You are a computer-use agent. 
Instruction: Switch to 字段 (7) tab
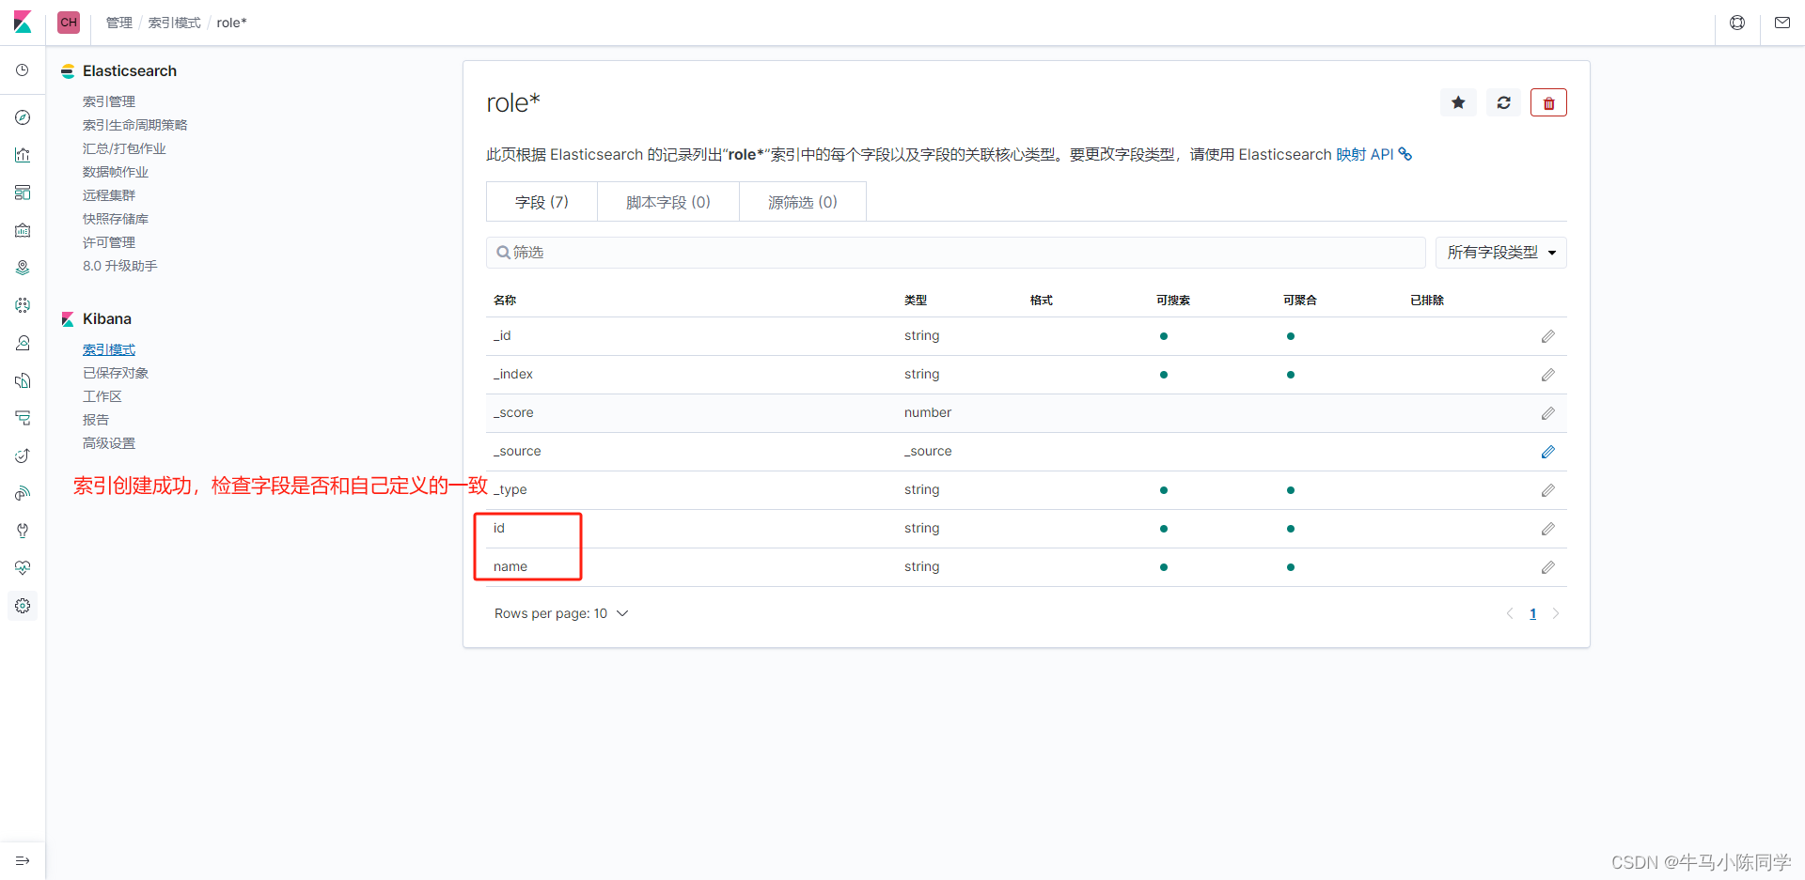(x=541, y=202)
